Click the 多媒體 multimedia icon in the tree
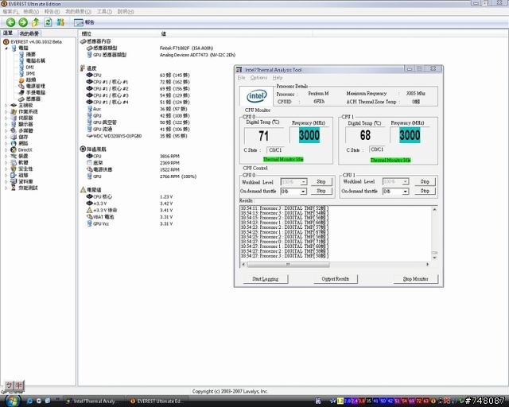Image resolution: width=509 pixels, height=407 pixels. coord(14,131)
